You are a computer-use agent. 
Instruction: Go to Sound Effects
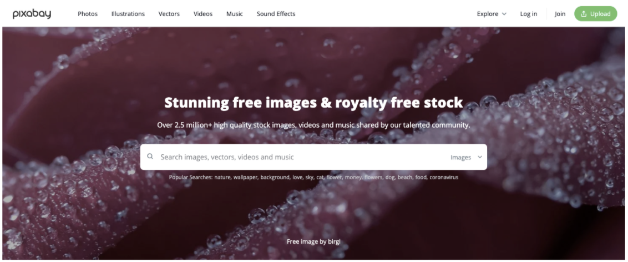click(x=276, y=14)
